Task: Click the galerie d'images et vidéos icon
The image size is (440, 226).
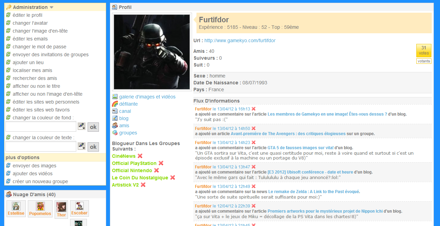Action: click(115, 97)
